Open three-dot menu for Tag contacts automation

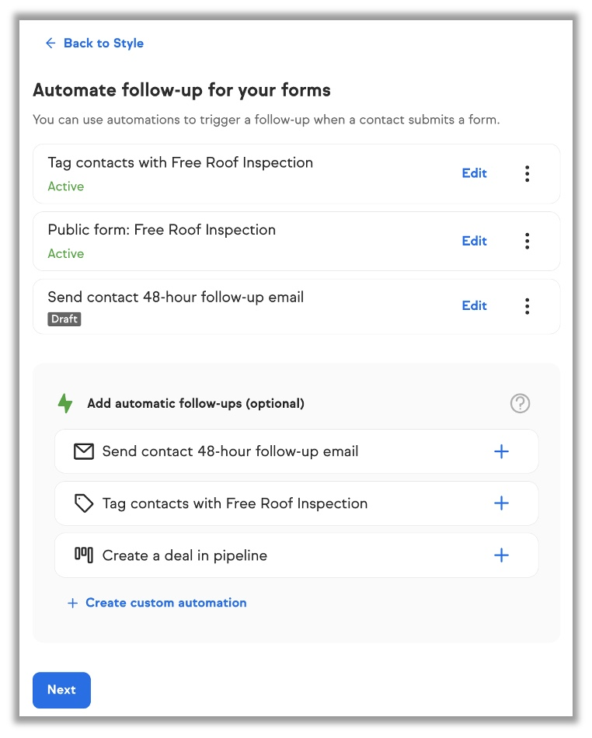point(527,173)
